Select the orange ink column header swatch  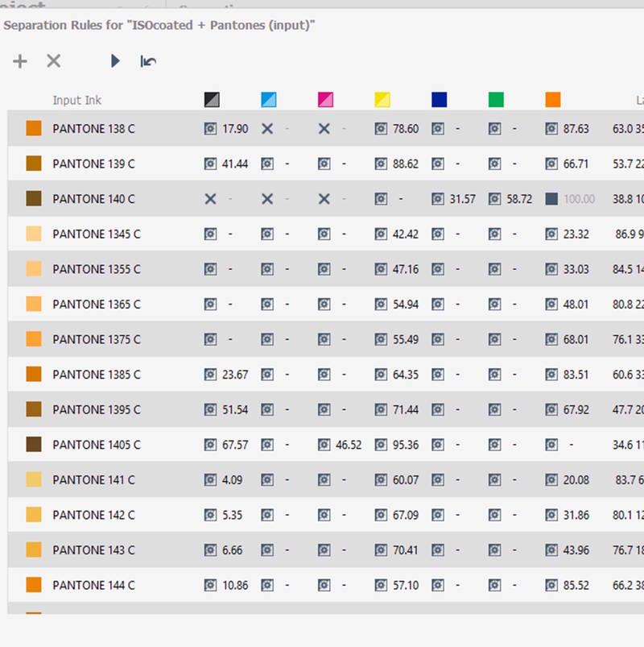click(x=553, y=99)
